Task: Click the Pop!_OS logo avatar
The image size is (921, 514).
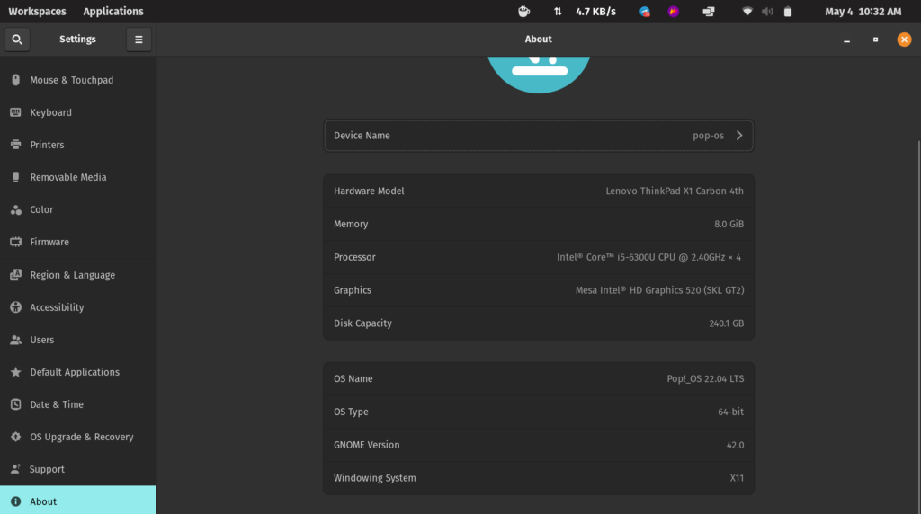Action: (539, 75)
